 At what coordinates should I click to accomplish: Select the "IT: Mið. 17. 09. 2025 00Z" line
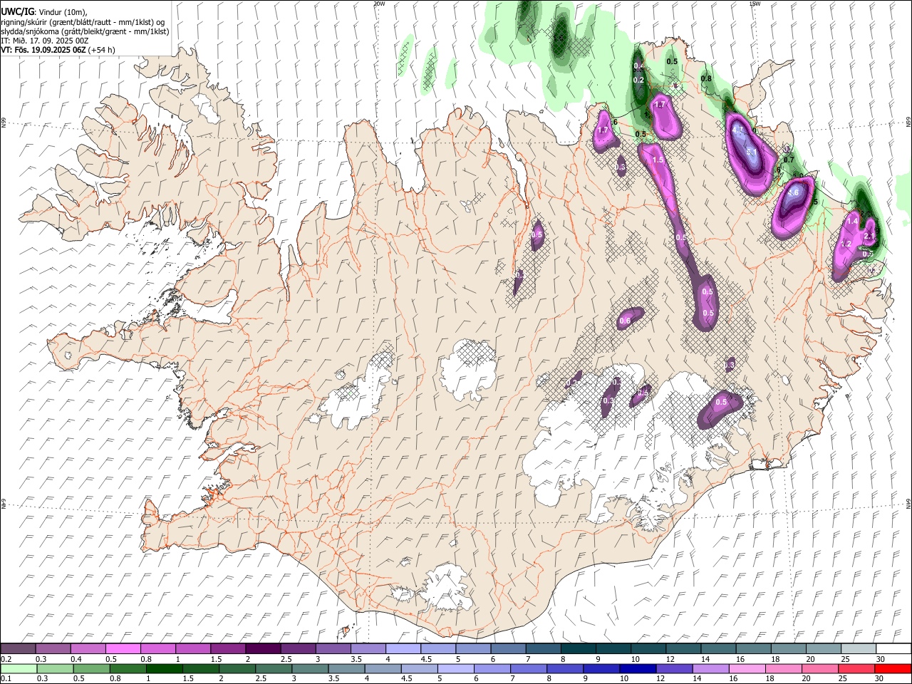[x=45, y=41]
